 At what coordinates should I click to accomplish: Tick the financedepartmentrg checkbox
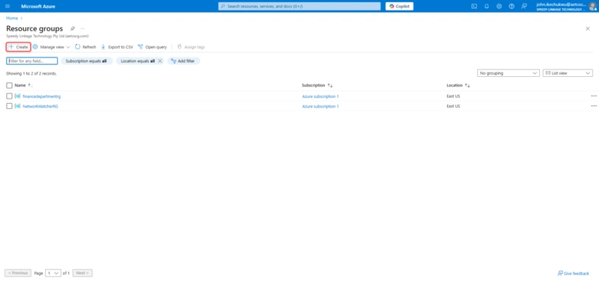[x=10, y=96]
